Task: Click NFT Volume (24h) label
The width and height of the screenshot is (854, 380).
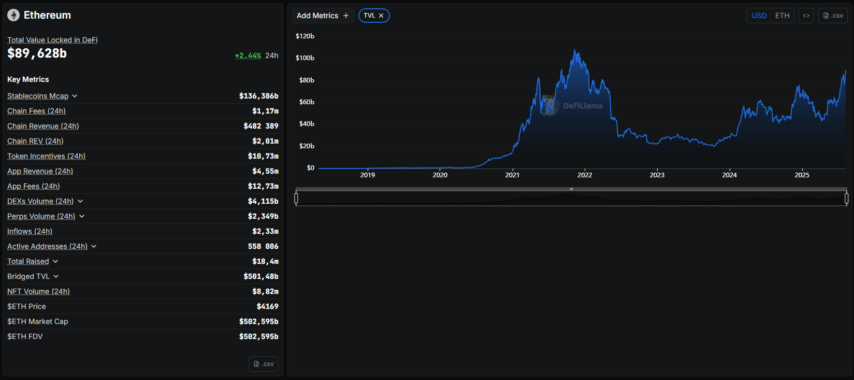Action: (x=38, y=291)
